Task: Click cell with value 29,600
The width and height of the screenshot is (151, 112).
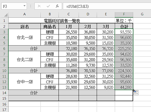Action: point(88,54)
